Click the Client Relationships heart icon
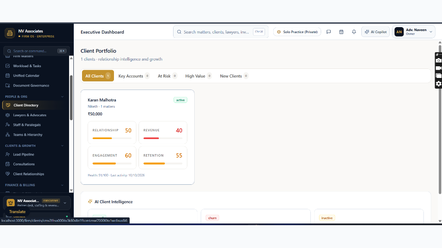The width and height of the screenshot is (442, 248). [x=8, y=174]
